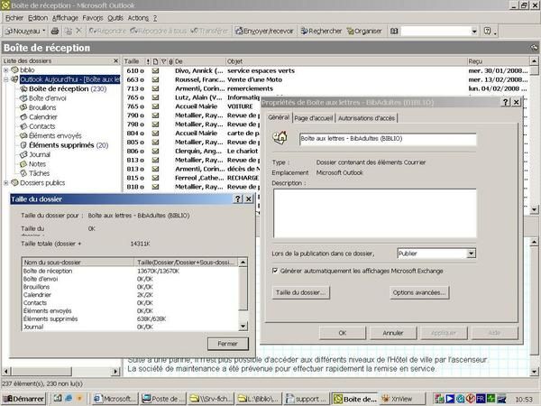Open the Publier dropdown in properties
This screenshot has width=541, height=406.
pyautogui.click(x=471, y=254)
